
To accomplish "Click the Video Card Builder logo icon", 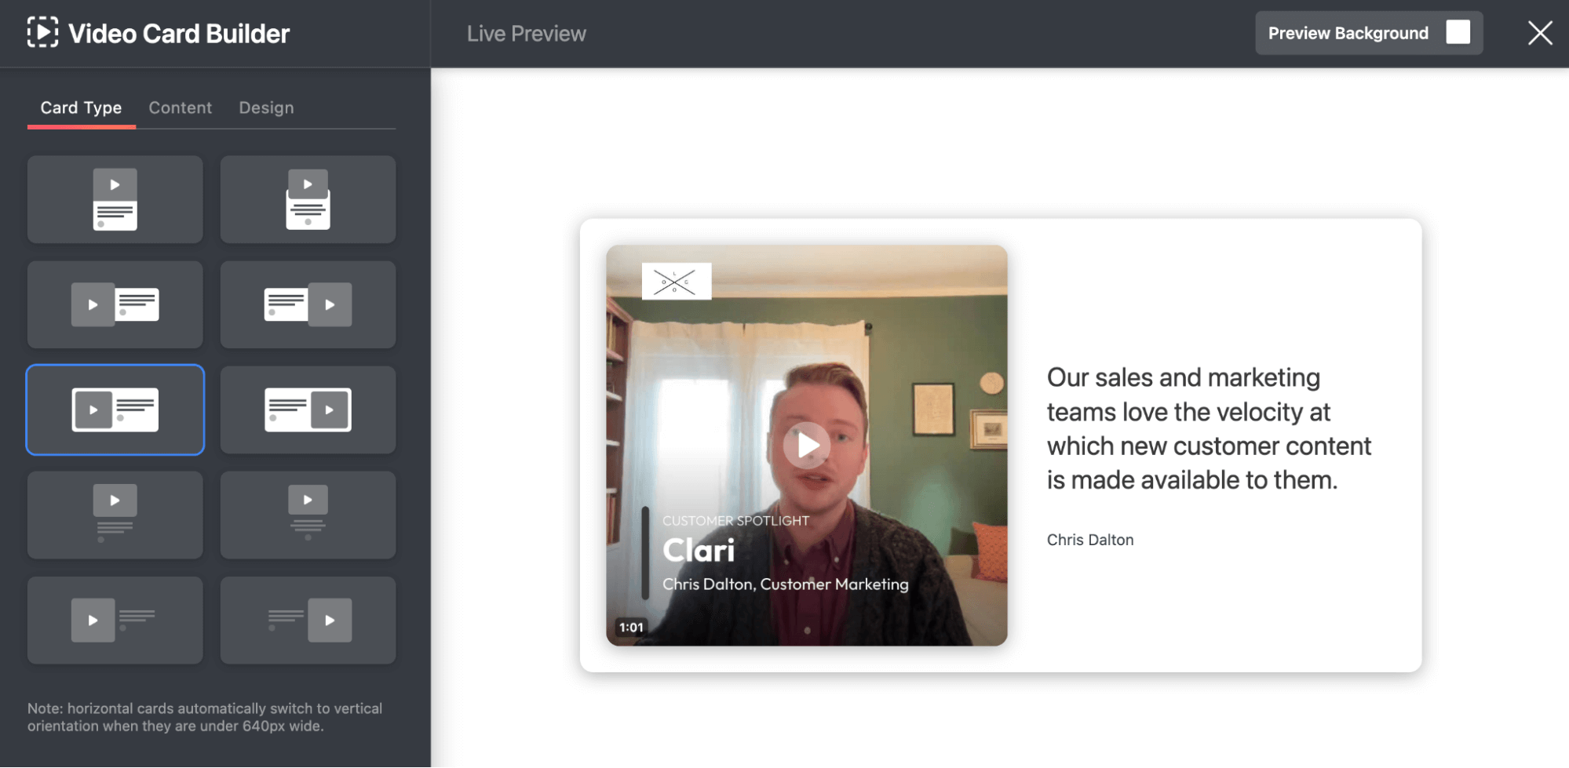I will pos(44,32).
